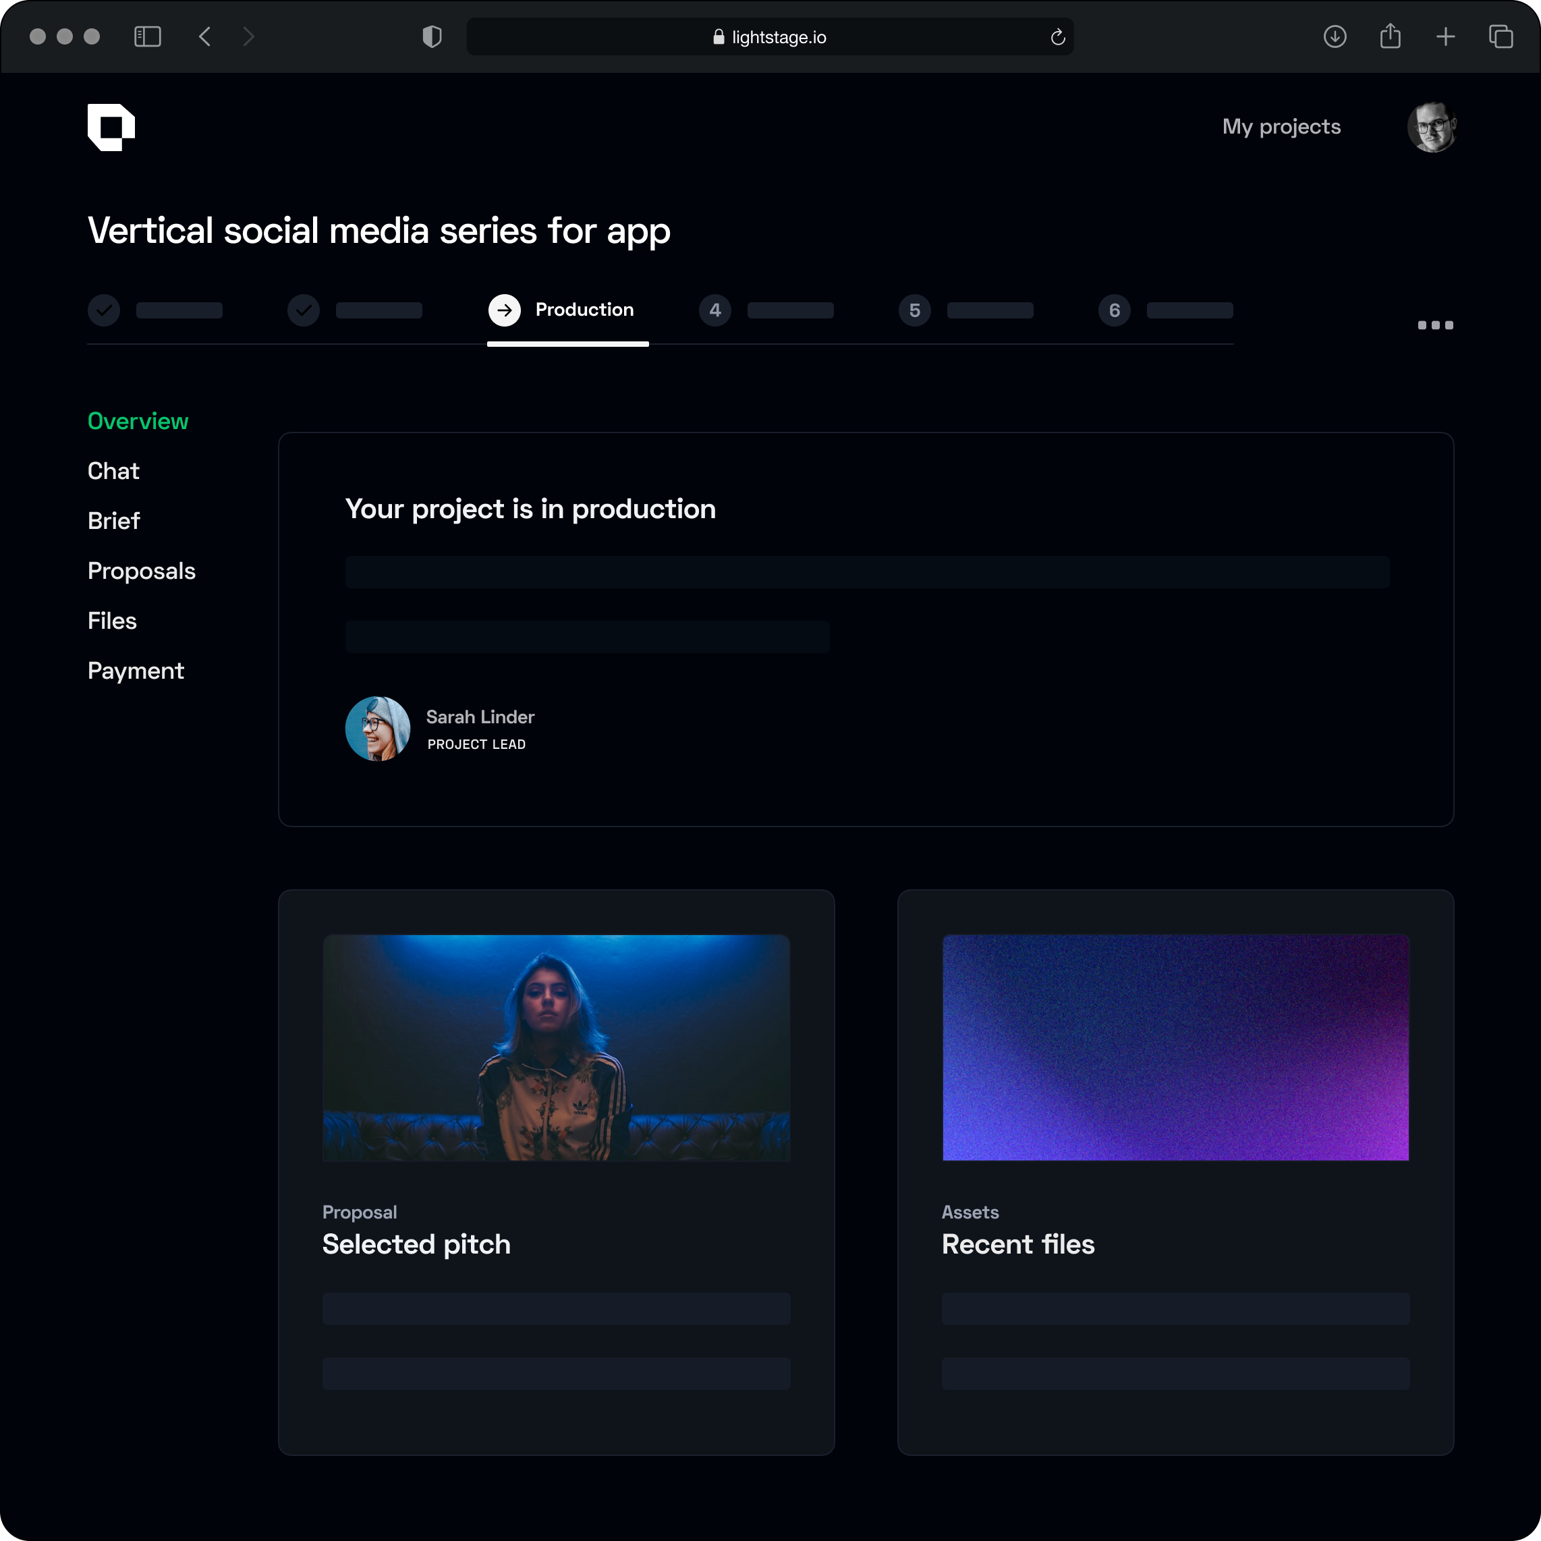Click the My projects link

1281,127
